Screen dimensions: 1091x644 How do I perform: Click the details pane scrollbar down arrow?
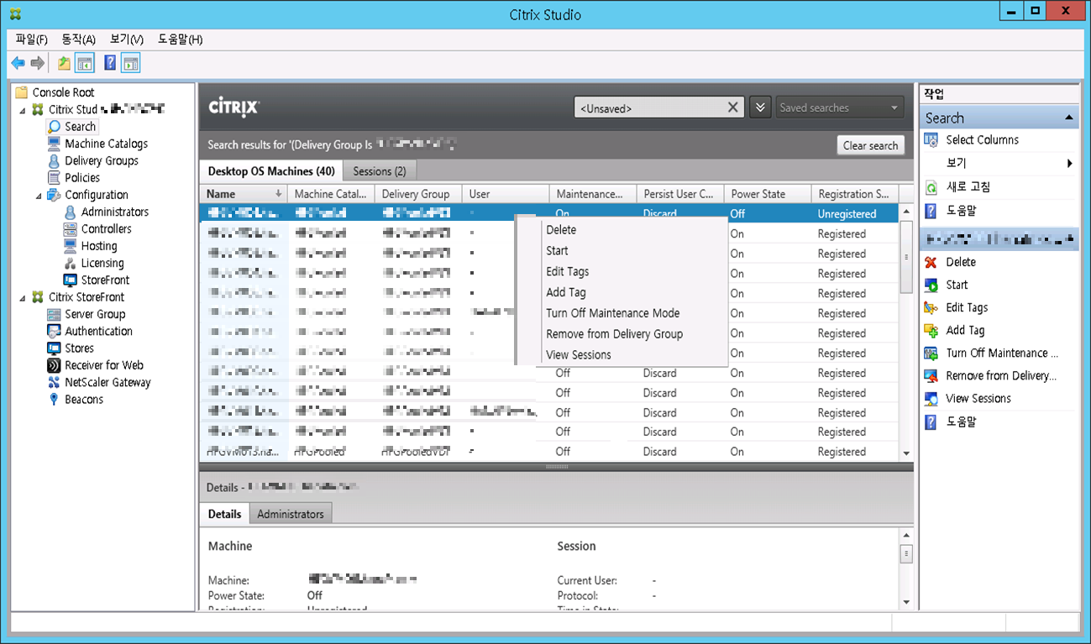pyautogui.click(x=906, y=602)
